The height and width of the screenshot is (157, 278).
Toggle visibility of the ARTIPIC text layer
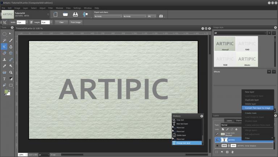(x=217, y=140)
